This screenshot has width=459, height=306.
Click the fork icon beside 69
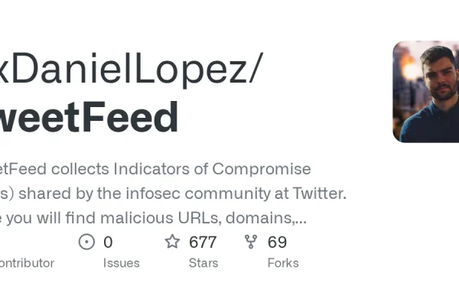[x=251, y=242]
